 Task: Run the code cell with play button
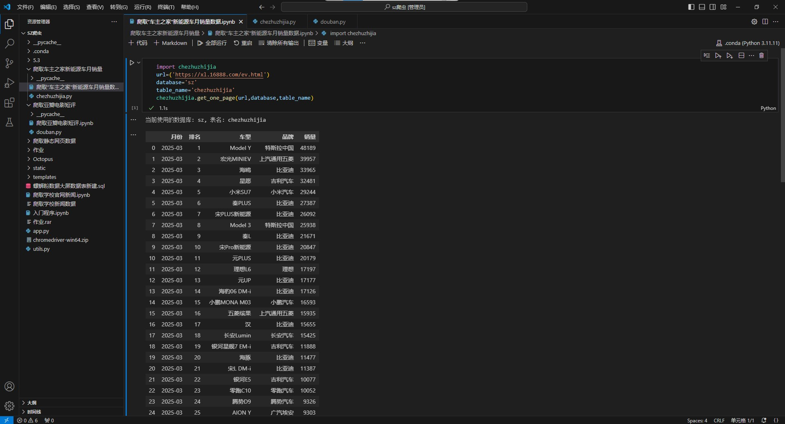coord(132,62)
